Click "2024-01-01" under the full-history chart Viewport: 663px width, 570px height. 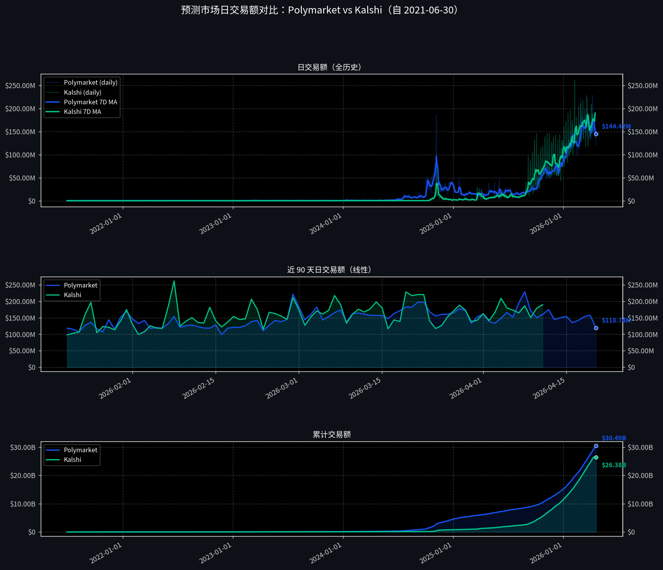(x=326, y=223)
